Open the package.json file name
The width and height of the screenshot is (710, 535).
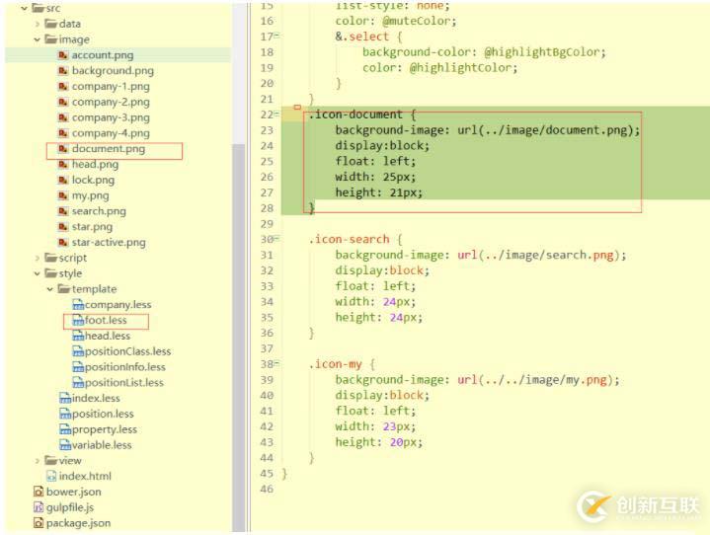pos(78,523)
